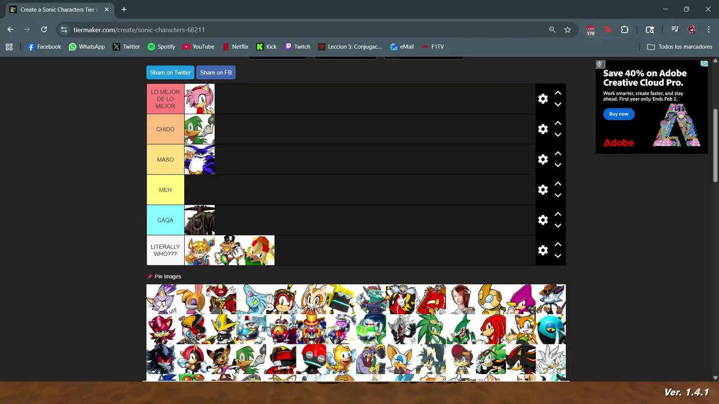Pick Blaze the Cat image in pool
Image resolution: width=719 pixels, height=404 pixels.
(x=161, y=299)
